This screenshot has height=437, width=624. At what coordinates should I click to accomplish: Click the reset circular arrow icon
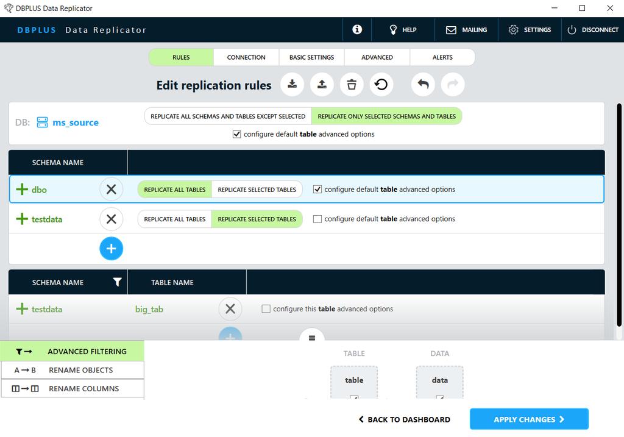pos(381,84)
